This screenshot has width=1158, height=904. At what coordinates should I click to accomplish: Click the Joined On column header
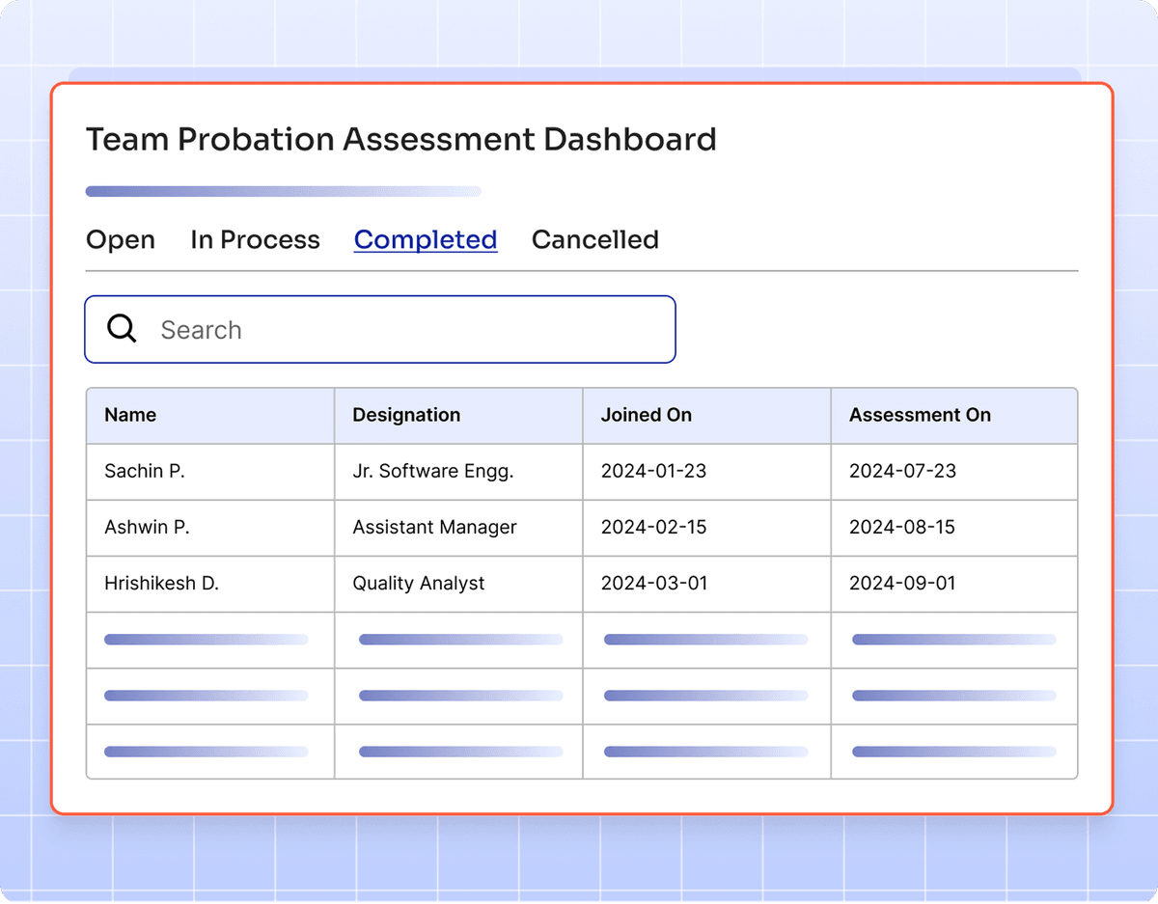(x=706, y=416)
